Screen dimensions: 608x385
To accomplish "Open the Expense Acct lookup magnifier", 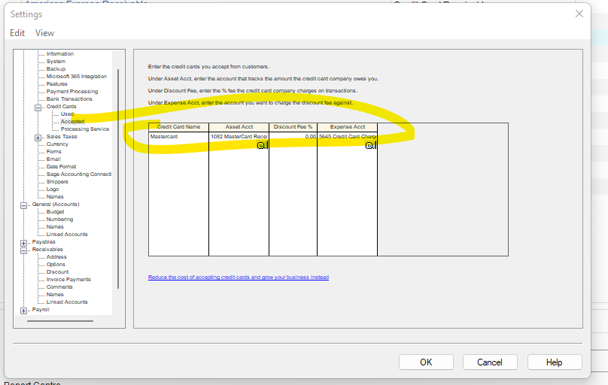I will 369,146.
